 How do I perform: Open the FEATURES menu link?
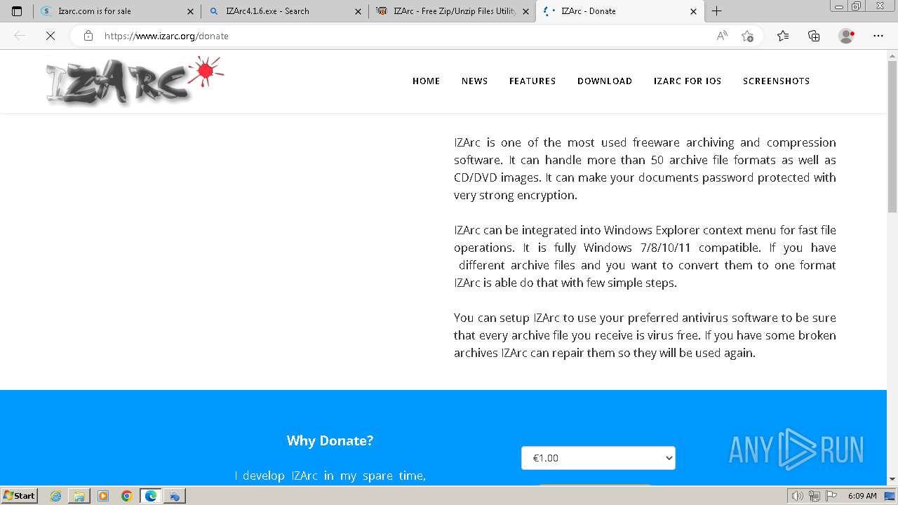point(532,81)
